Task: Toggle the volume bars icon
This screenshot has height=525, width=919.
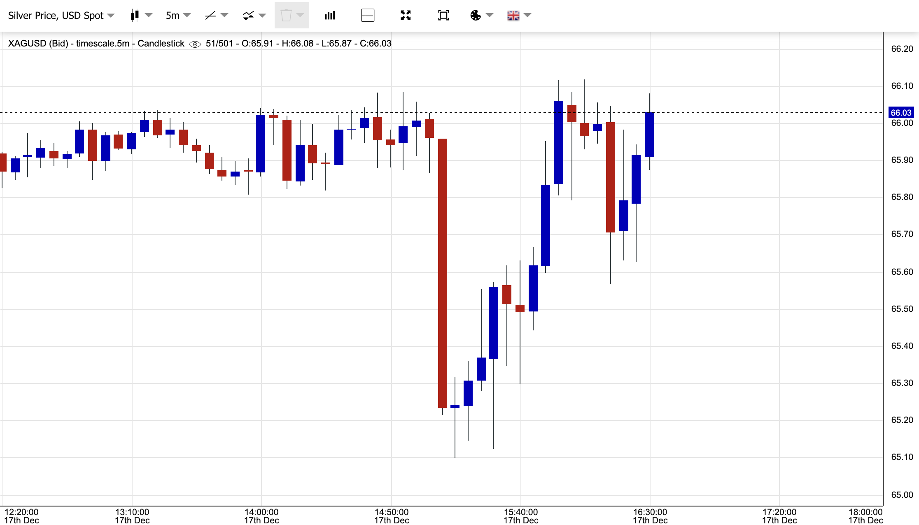Action: [x=330, y=16]
